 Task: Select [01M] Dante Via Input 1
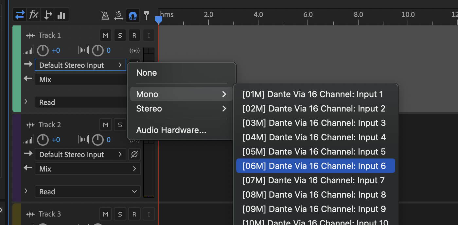pos(316,94)
